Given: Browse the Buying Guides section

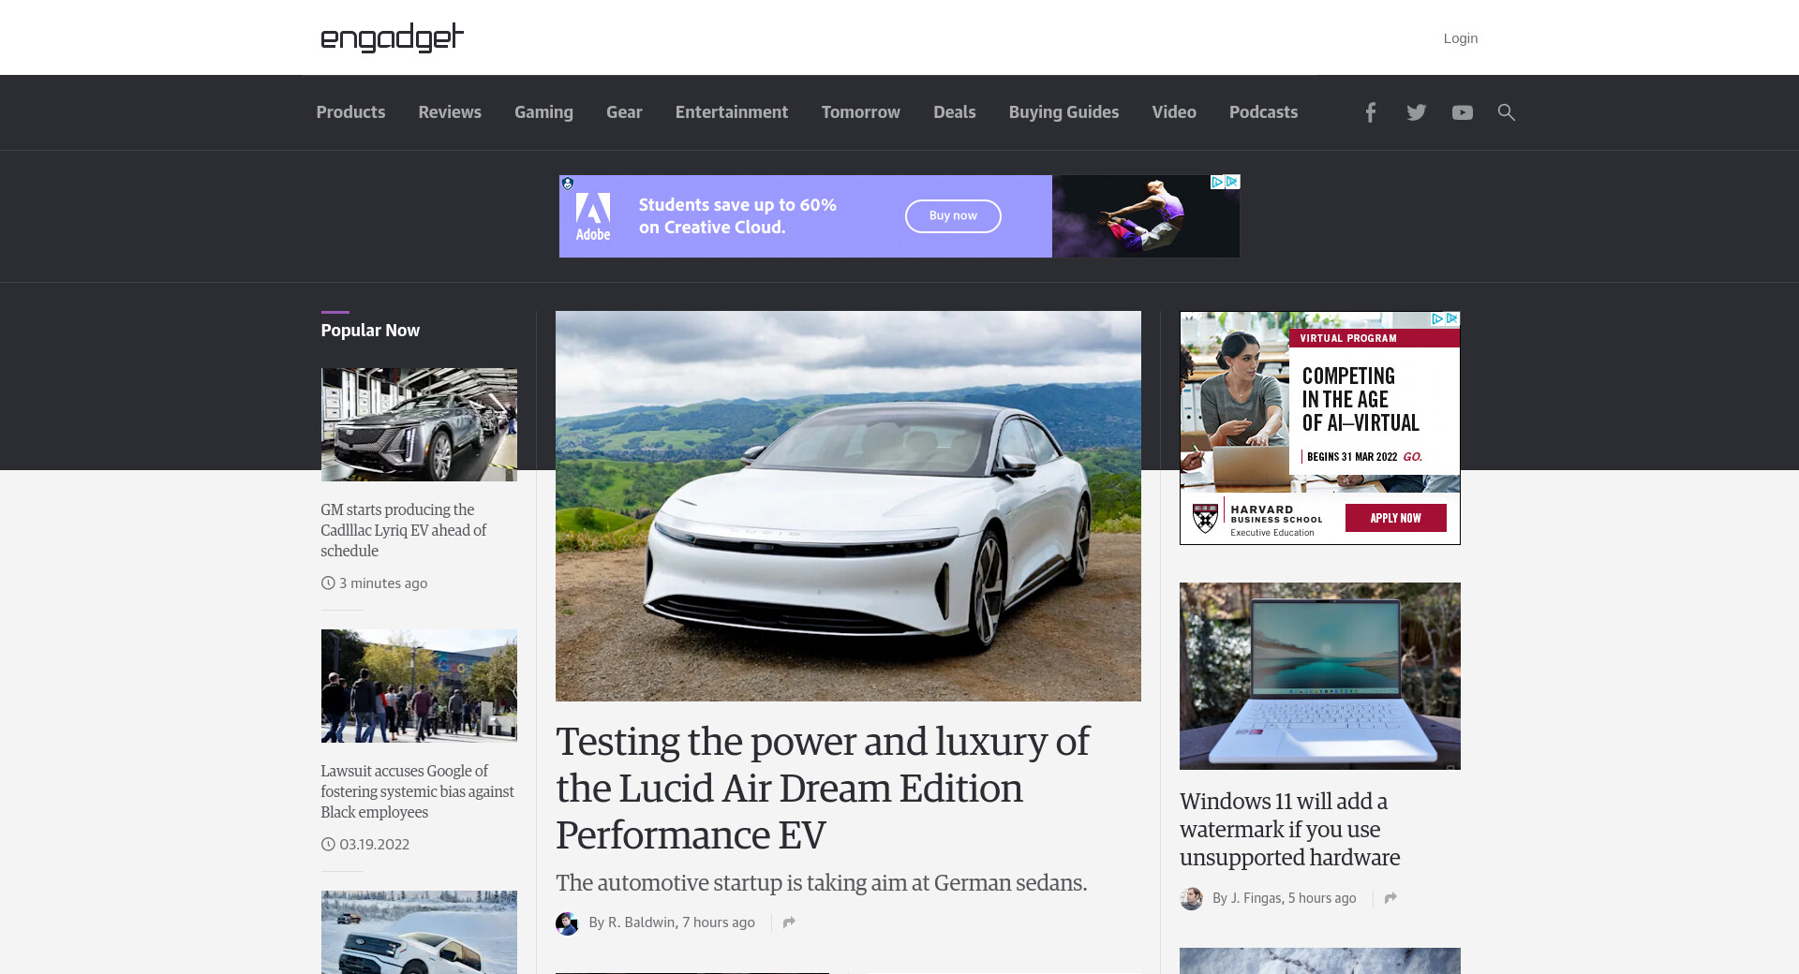Looking at the screenshot, I should tap(1064, 112).
